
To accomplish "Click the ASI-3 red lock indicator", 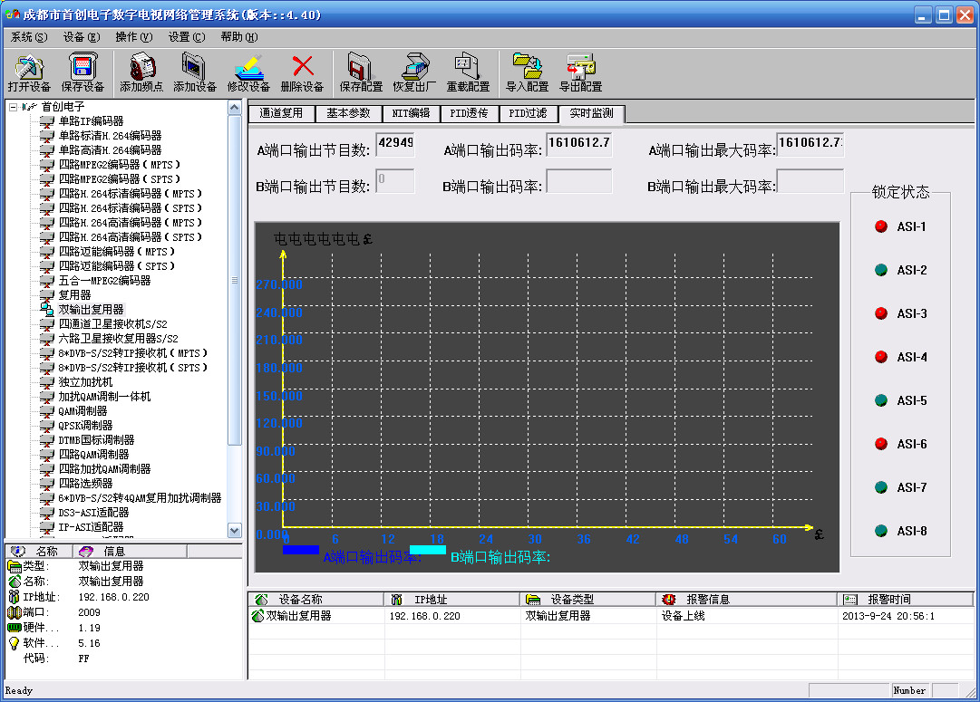I will point(881,313).
